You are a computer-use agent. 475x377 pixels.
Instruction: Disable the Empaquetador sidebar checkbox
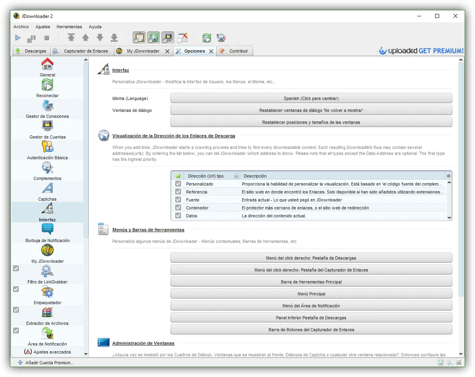tap(16, 289)
